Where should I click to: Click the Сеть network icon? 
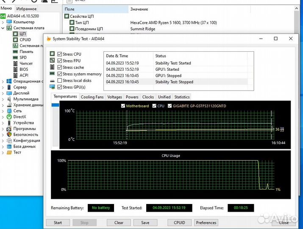(9, 111)
